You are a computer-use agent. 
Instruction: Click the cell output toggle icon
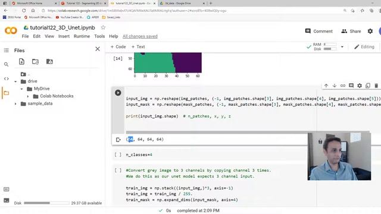118,140
